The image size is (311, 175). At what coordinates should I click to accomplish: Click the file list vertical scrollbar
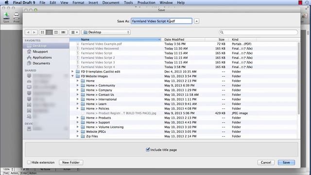click(298, 78)
